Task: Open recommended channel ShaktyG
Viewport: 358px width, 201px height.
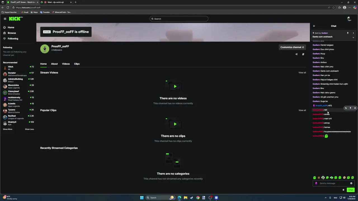Action: [18, 123]
